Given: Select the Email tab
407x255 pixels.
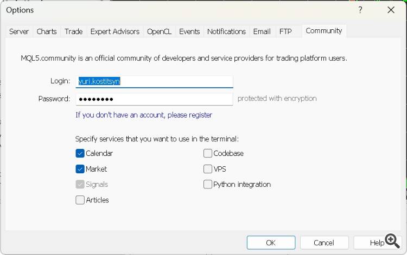Looking at the screenshot, I should tap(262, 31).
